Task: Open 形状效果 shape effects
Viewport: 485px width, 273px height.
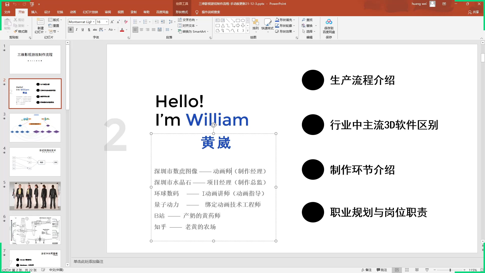Action: 285,31
